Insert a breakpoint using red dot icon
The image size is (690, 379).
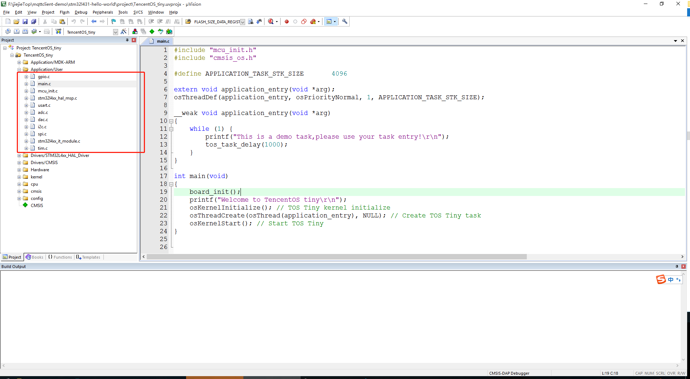coord(287,21)
